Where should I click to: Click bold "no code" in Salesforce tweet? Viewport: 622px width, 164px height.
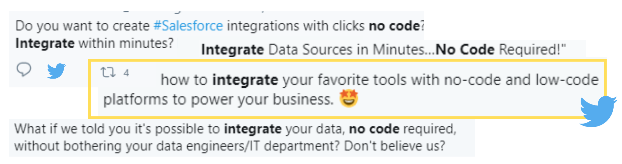point(394,26)
